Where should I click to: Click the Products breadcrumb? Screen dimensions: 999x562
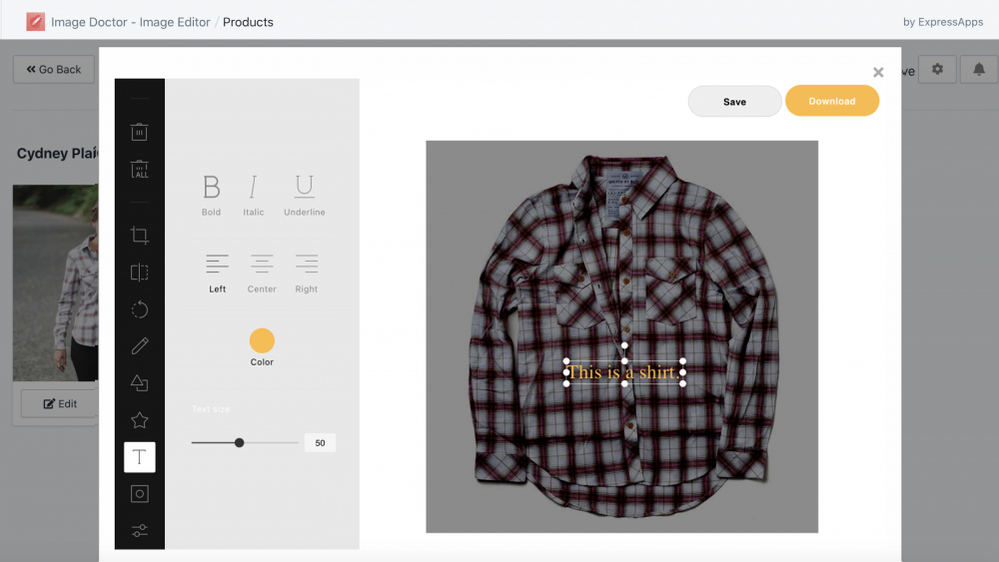[248, 22]
